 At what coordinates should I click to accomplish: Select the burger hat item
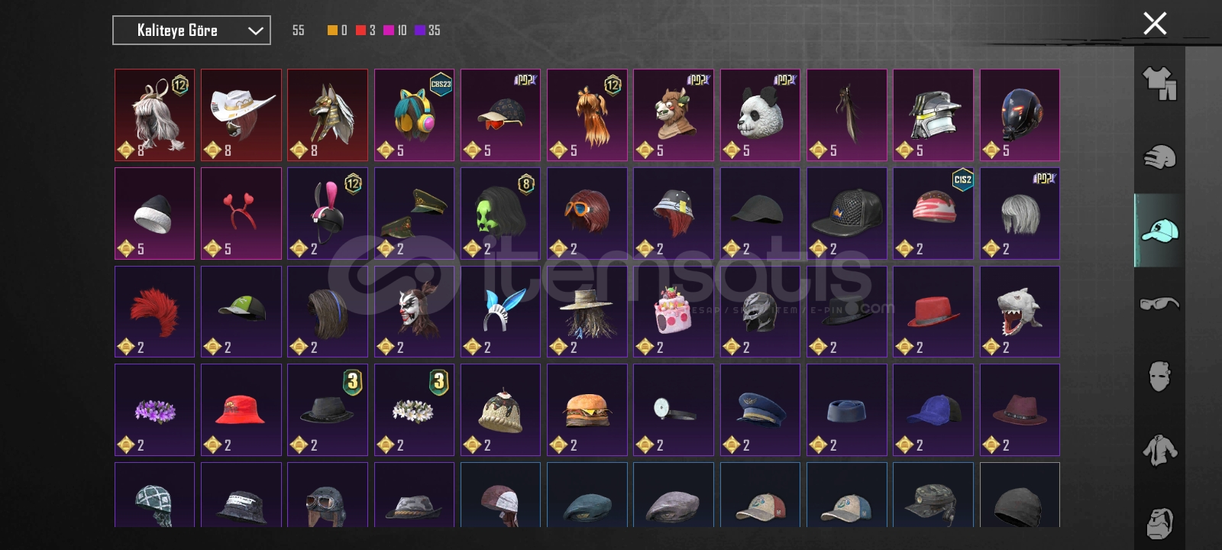click(587, 409)
